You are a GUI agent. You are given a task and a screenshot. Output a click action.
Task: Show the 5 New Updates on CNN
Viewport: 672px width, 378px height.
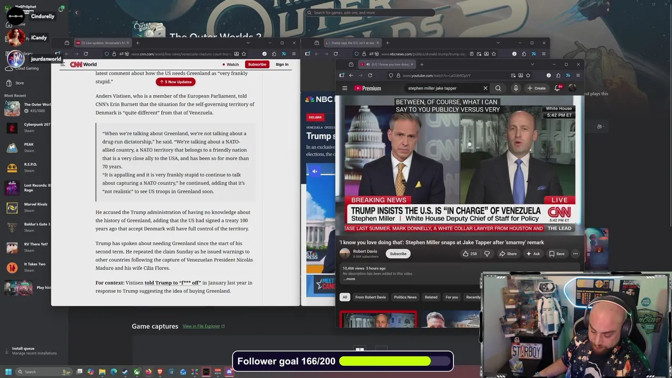coord(175,82)
